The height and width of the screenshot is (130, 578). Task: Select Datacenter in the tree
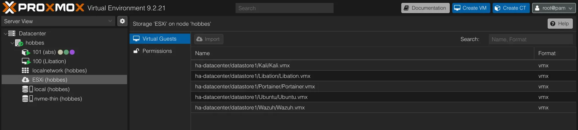pos(32,34)
